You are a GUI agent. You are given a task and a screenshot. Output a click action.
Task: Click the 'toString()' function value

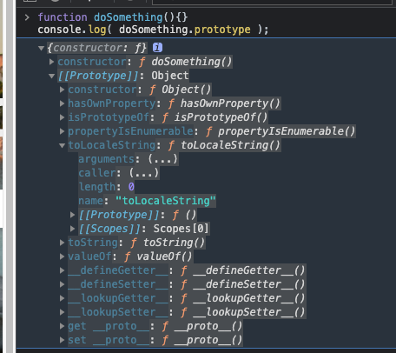tap(174, 243)
